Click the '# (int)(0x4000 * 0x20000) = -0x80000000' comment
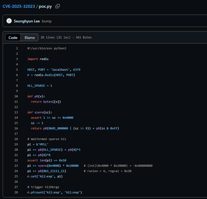Image resolution: width=207 pixels, height=199 pixels. pyautogui.click(x=118, y=166)
